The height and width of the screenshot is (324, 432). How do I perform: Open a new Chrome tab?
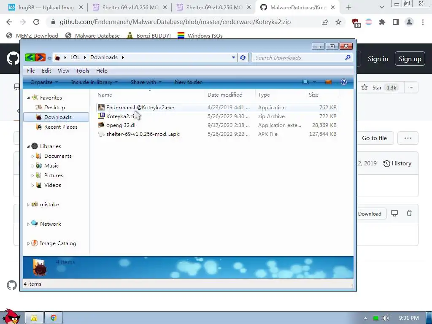pos(348,8)
